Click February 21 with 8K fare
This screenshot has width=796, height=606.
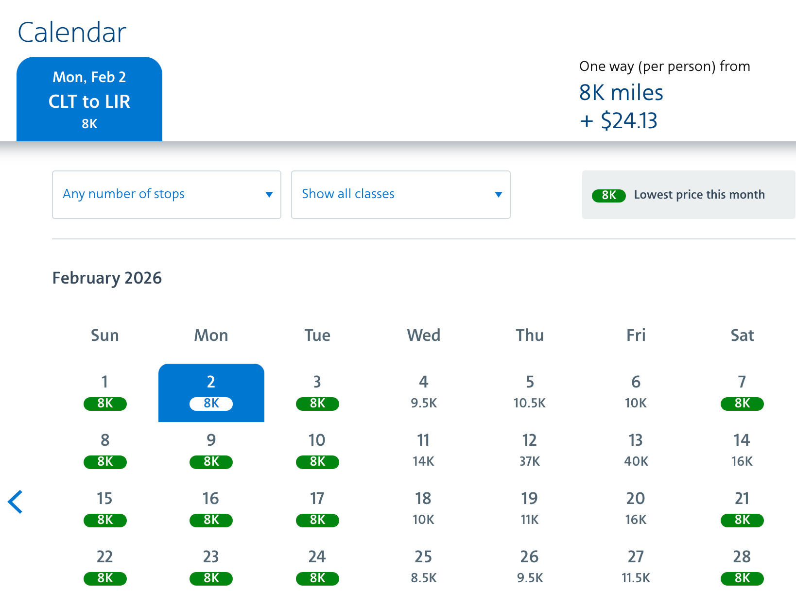coord(742,509)
